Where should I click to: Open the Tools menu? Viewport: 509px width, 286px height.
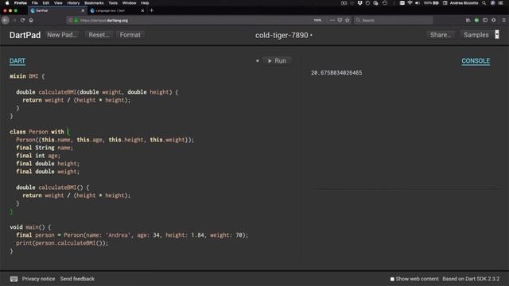[113, 3]
